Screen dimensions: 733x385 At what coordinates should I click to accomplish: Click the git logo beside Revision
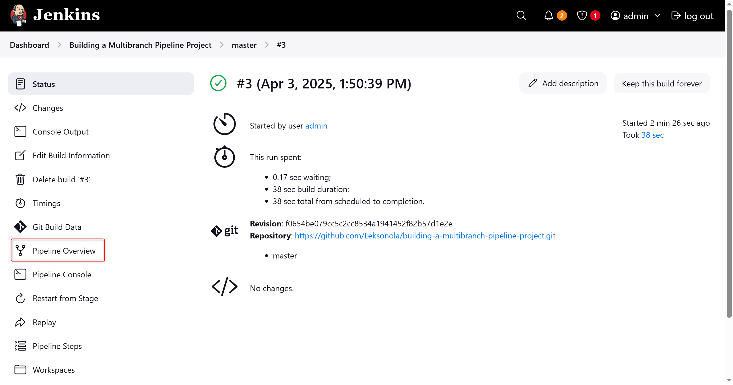point(224,230)
